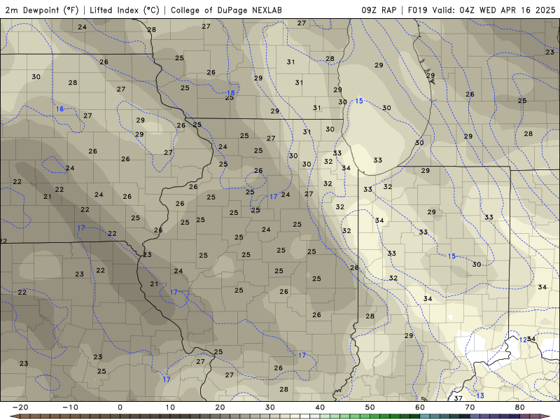The width and height of the screenshot is (560, 420).
Task: Click the '0' tick label on color scale
Action: (x=120, y=407)
